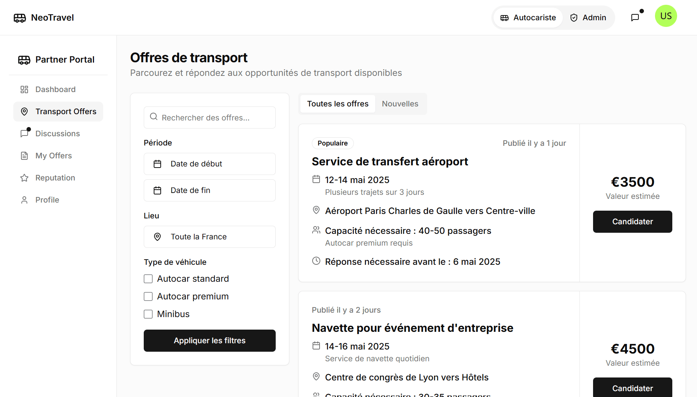Screen dimensions: 697x397
Task: Click calendar icon in Date de début
Action: 157,164
